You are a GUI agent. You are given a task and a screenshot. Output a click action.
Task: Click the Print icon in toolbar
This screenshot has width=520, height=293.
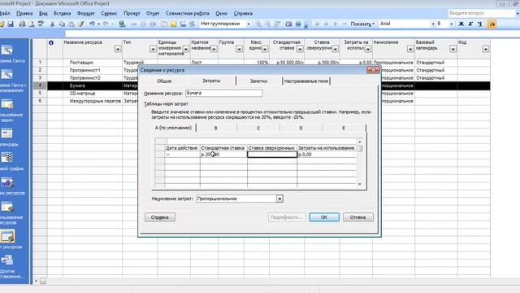[x=22, y=24]
